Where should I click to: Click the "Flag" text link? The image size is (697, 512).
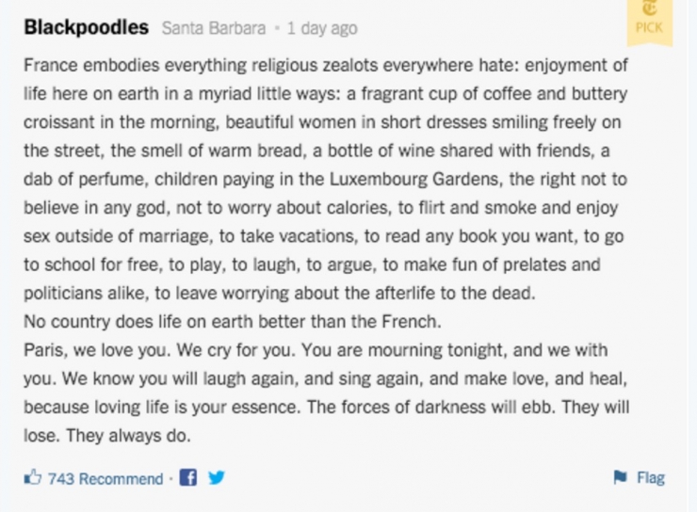(x=651, y=478)
